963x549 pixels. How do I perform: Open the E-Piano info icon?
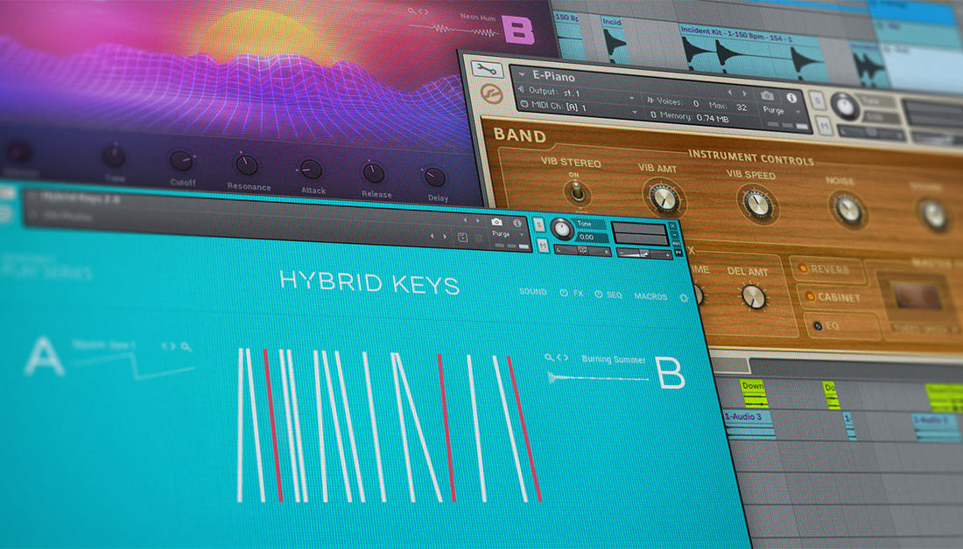[x=791, y=98]
